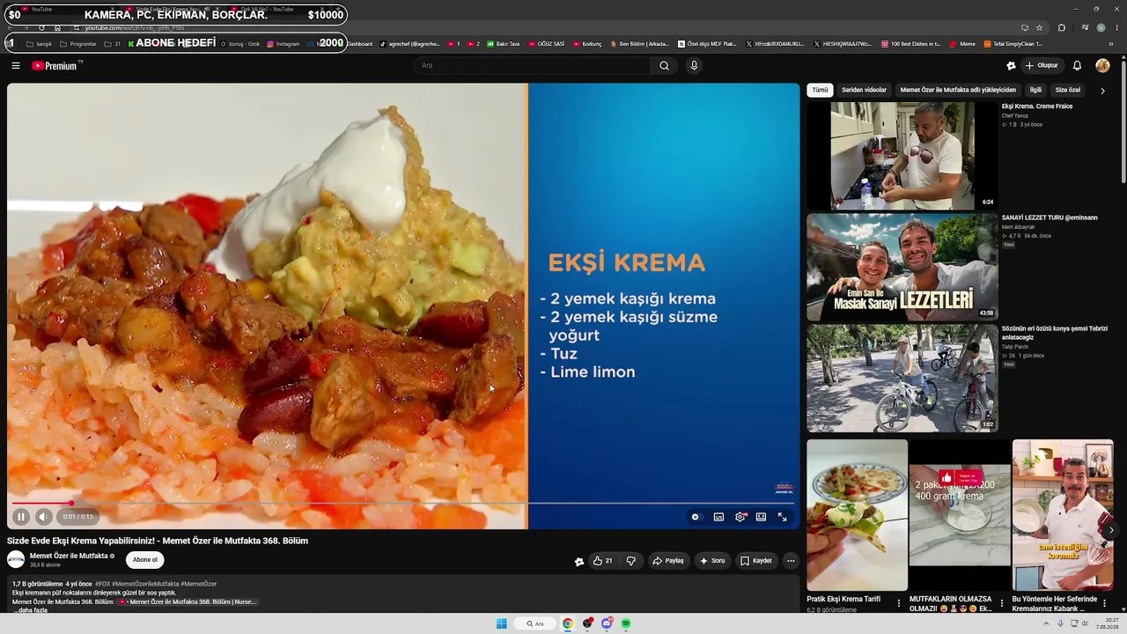
Task: Expand hidden bookmarks chevron
Action: (1111, 44)
